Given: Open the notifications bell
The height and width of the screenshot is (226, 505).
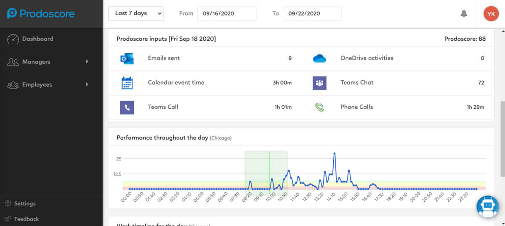Looking at the screenshot, I should pos(464,13).
